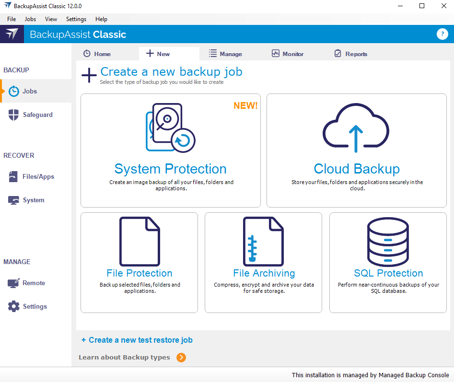Open the Settings menu in menu bar
Screen dimensions: 454x382
click(x=76, y=19)
